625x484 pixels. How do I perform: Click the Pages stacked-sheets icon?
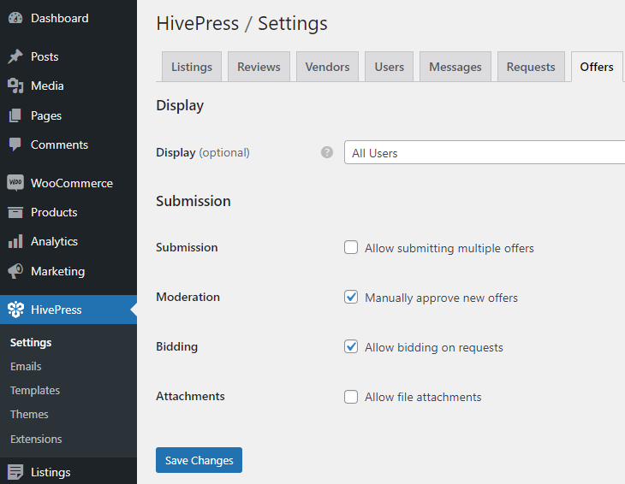pos(15,115)
